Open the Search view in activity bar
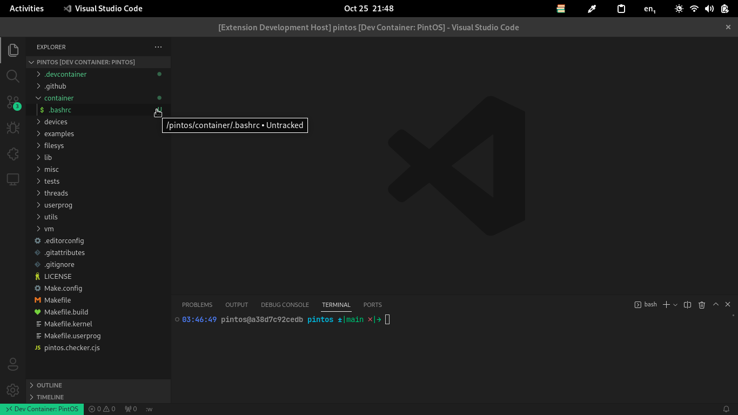The image size is (738, 415). 13,76
